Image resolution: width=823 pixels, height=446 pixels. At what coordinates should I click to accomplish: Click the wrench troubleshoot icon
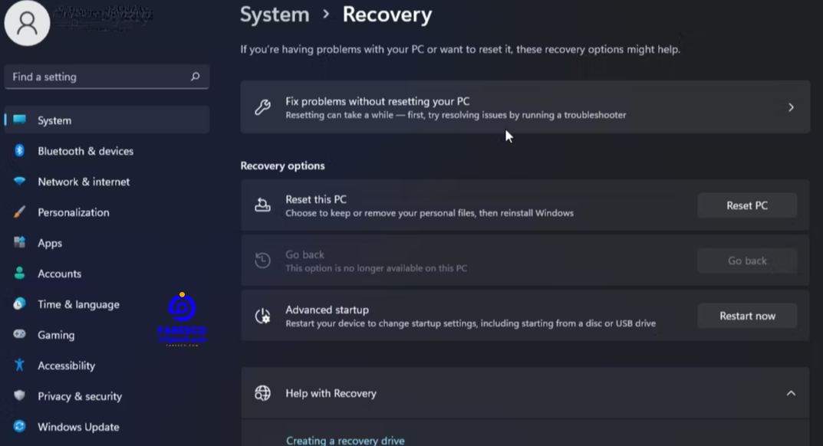click(262, 107)
